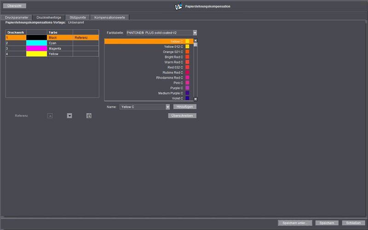Return via the Übersicht button
Screen dimensions: 368x230
pos(15,6)
